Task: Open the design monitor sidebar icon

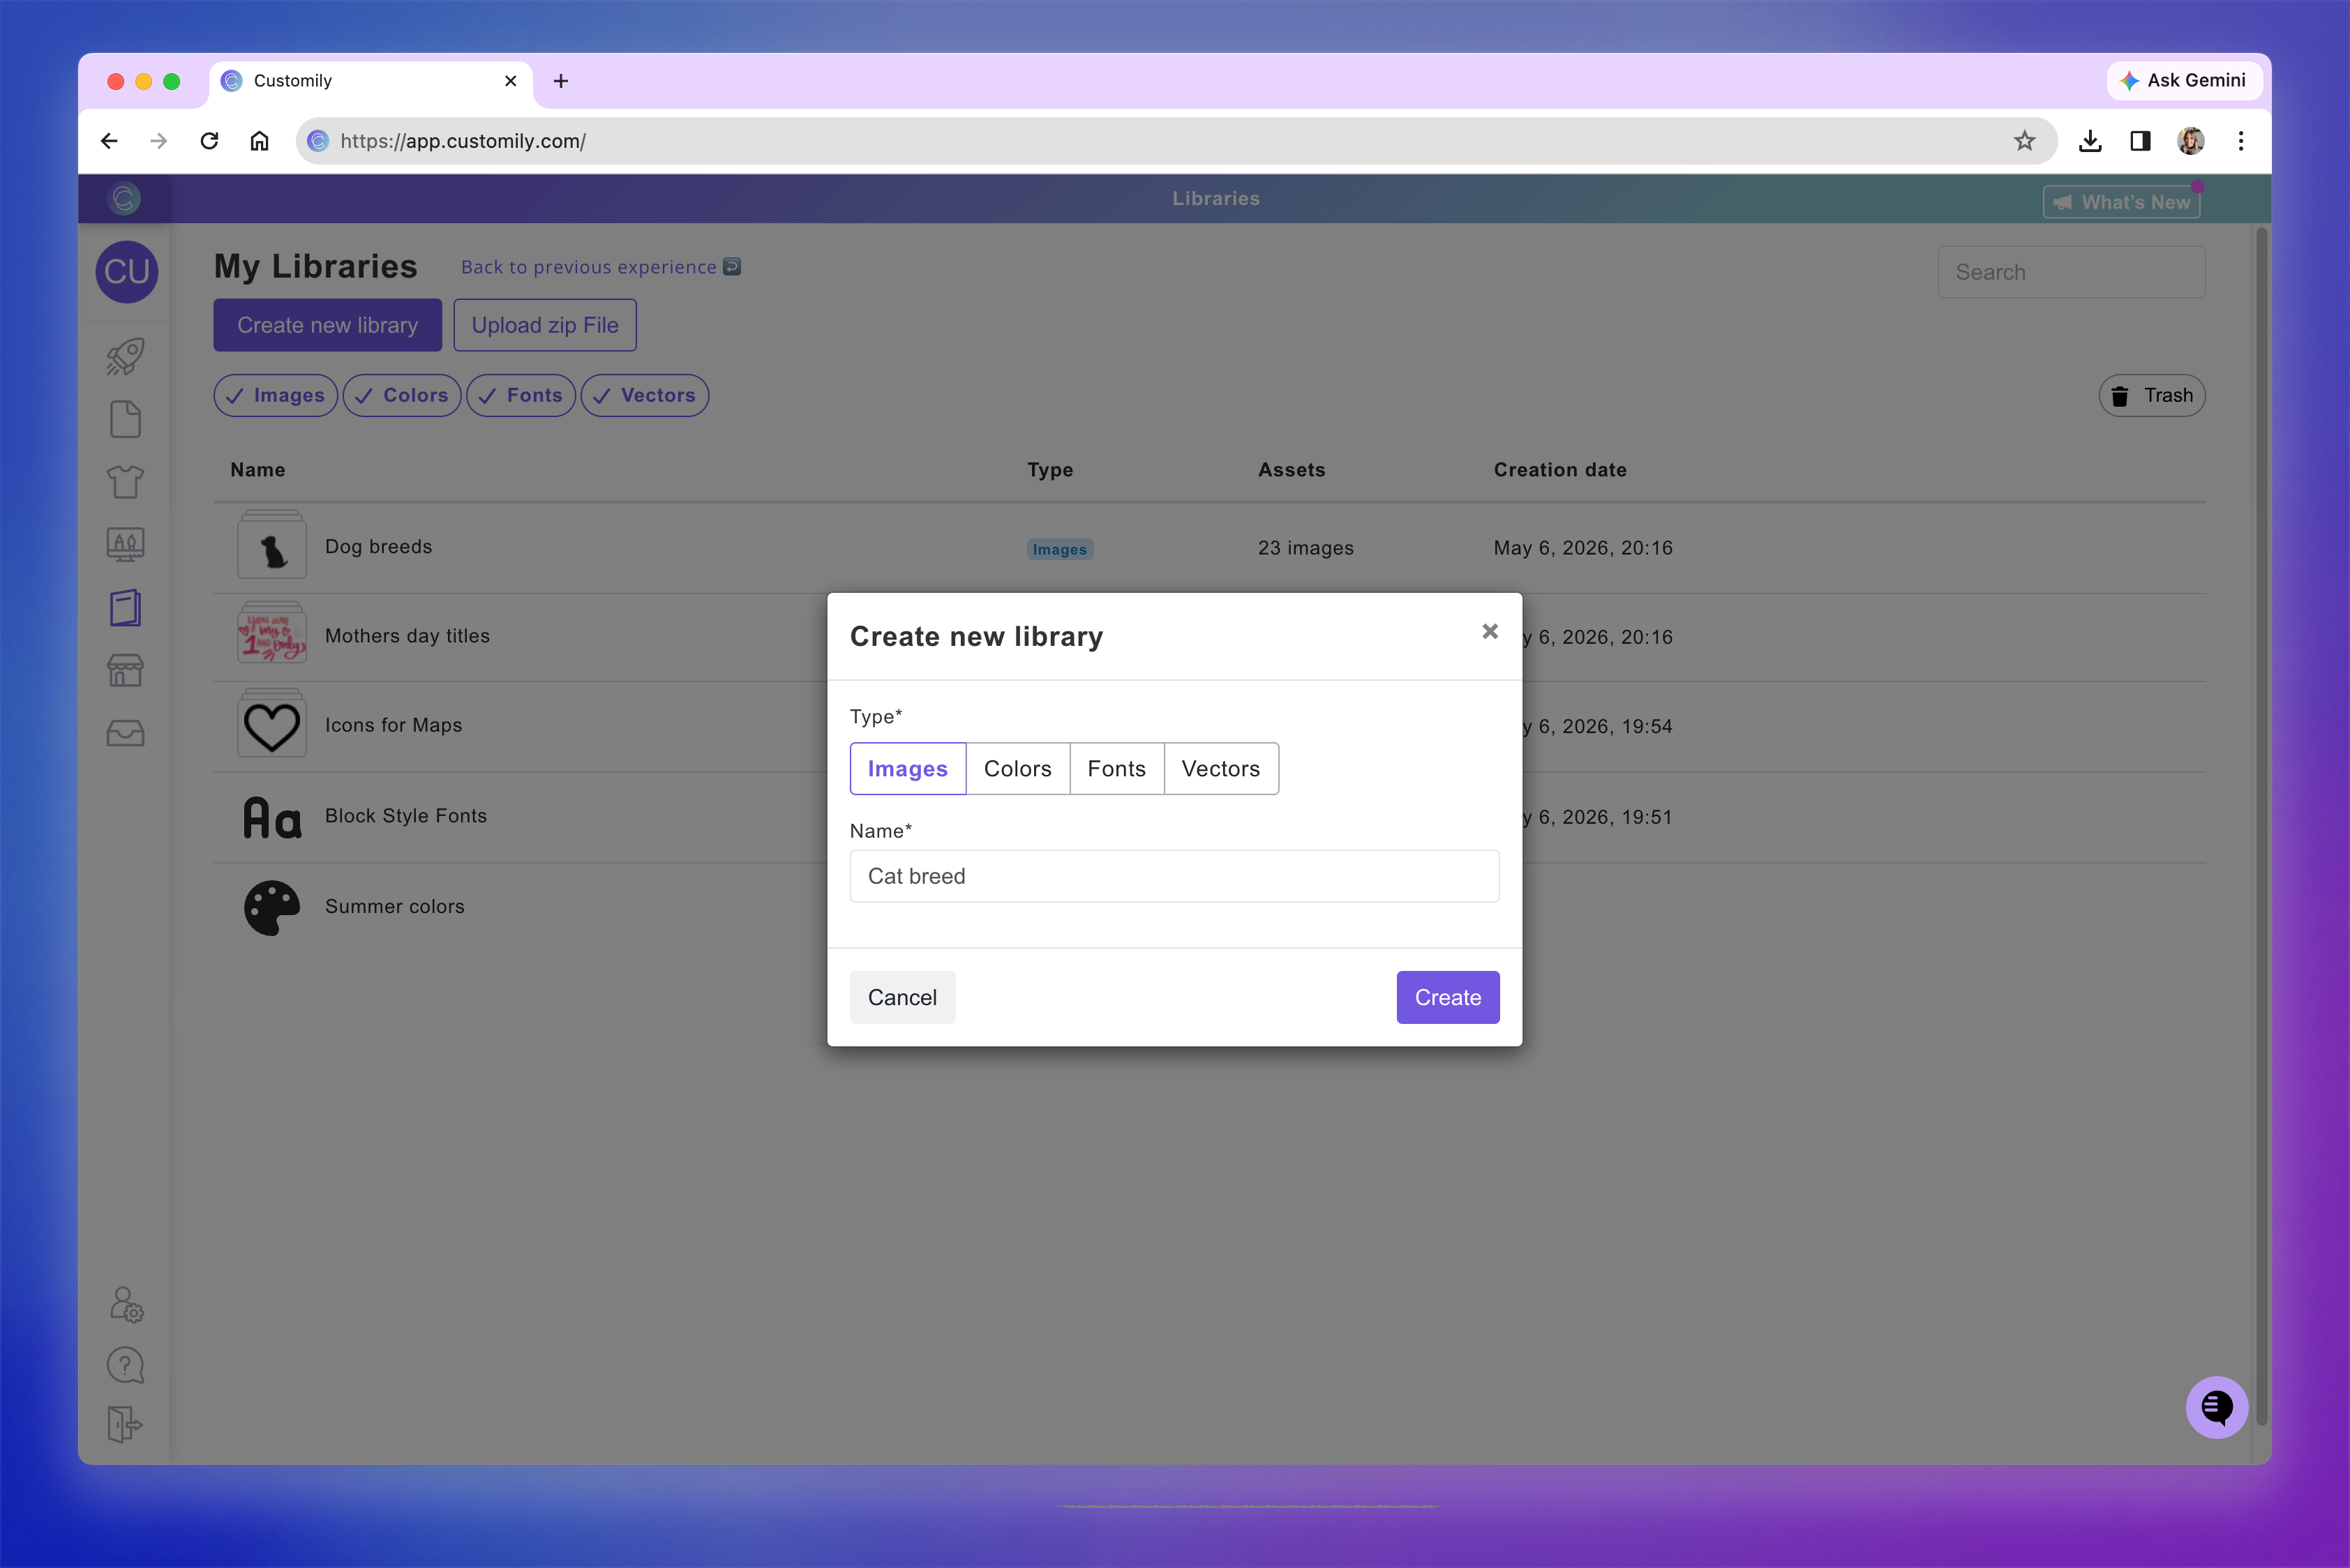Action: [125, 544]
